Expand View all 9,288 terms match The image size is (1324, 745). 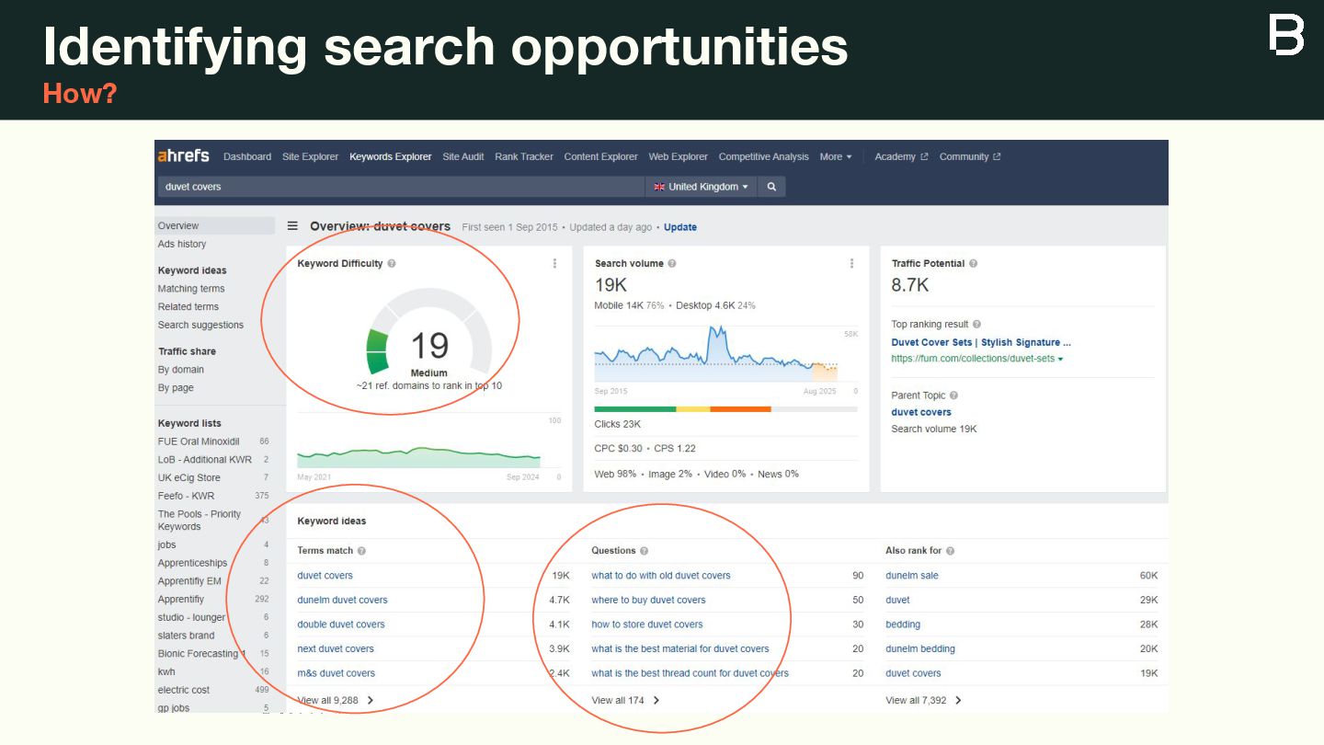point(336,701)
